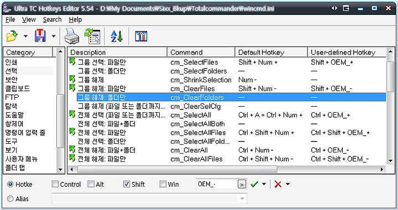
Task: Select the cm_SelectAllFiles row
Action: pyautogui.click(x=227, y=133)
